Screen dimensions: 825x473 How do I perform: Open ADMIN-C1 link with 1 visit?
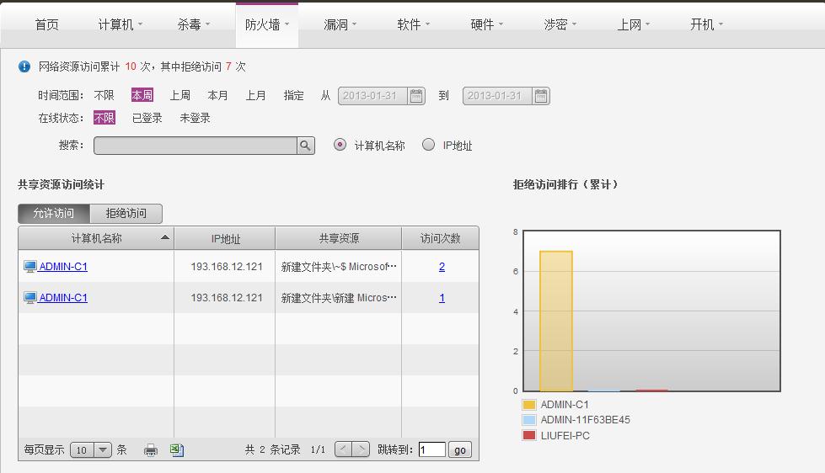(x=63, y=297)
